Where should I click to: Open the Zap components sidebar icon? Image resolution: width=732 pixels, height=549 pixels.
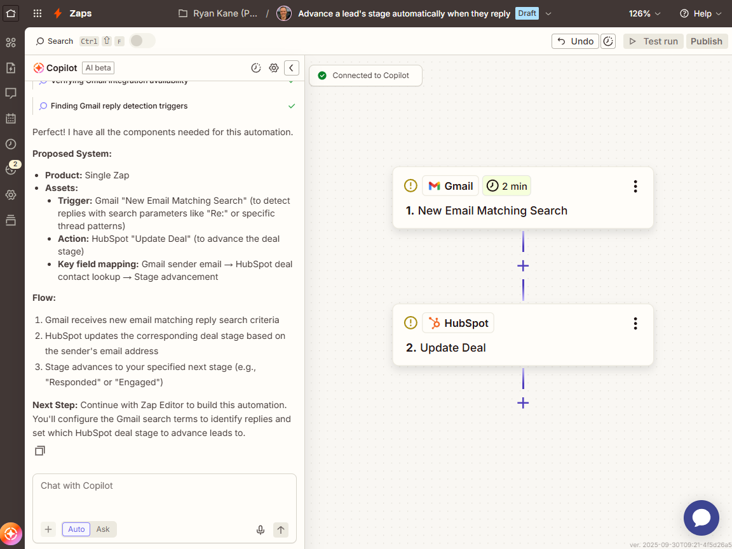tap(11, 43)
